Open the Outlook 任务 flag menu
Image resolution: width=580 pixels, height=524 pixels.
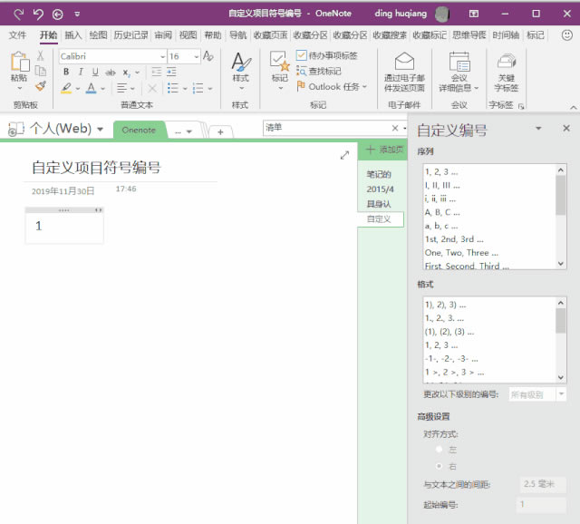[x=332, y=87]
